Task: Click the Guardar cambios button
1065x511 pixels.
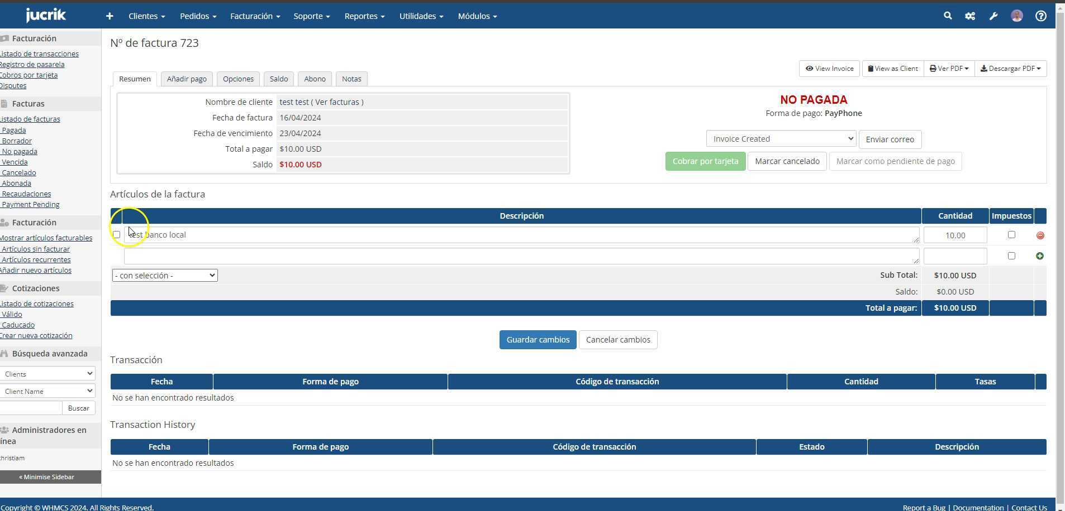Action: pos(538,340)
